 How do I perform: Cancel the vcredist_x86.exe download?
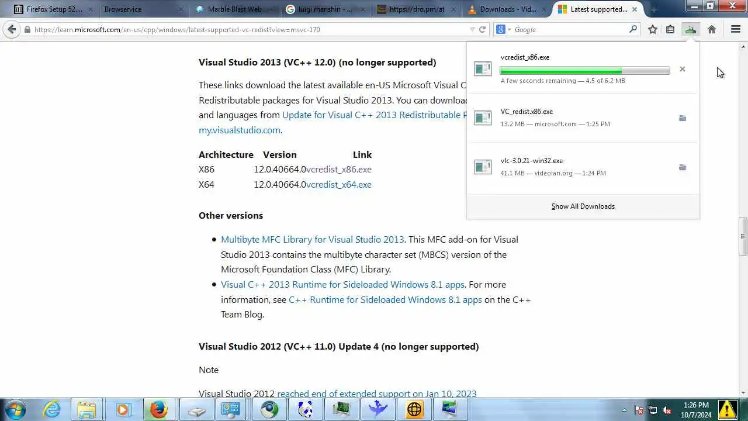682,69
